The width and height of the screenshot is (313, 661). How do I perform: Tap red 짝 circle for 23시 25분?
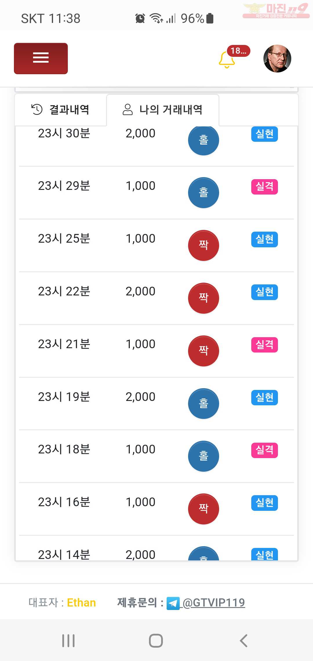(x=203, y=245)
